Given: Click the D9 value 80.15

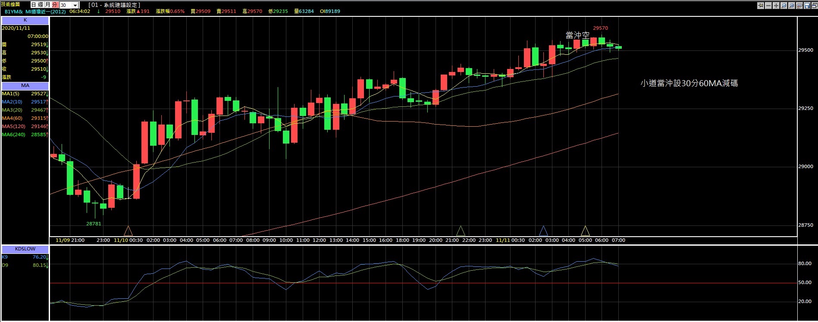Looking at the screenshot, I should click(39, 265).
